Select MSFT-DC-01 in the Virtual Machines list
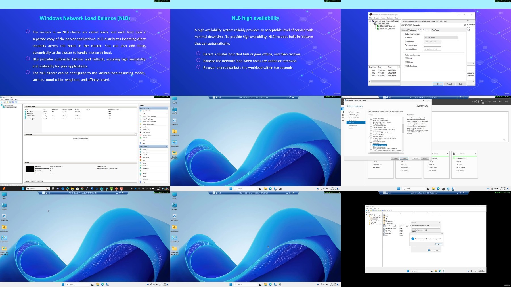The image size is (511, 287). [x=30, y=112]
